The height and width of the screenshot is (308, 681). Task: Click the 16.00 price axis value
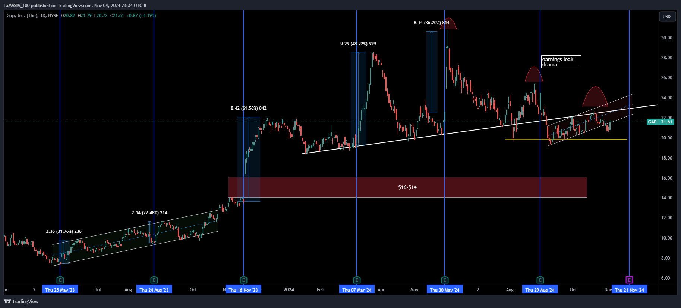point(666,178)
